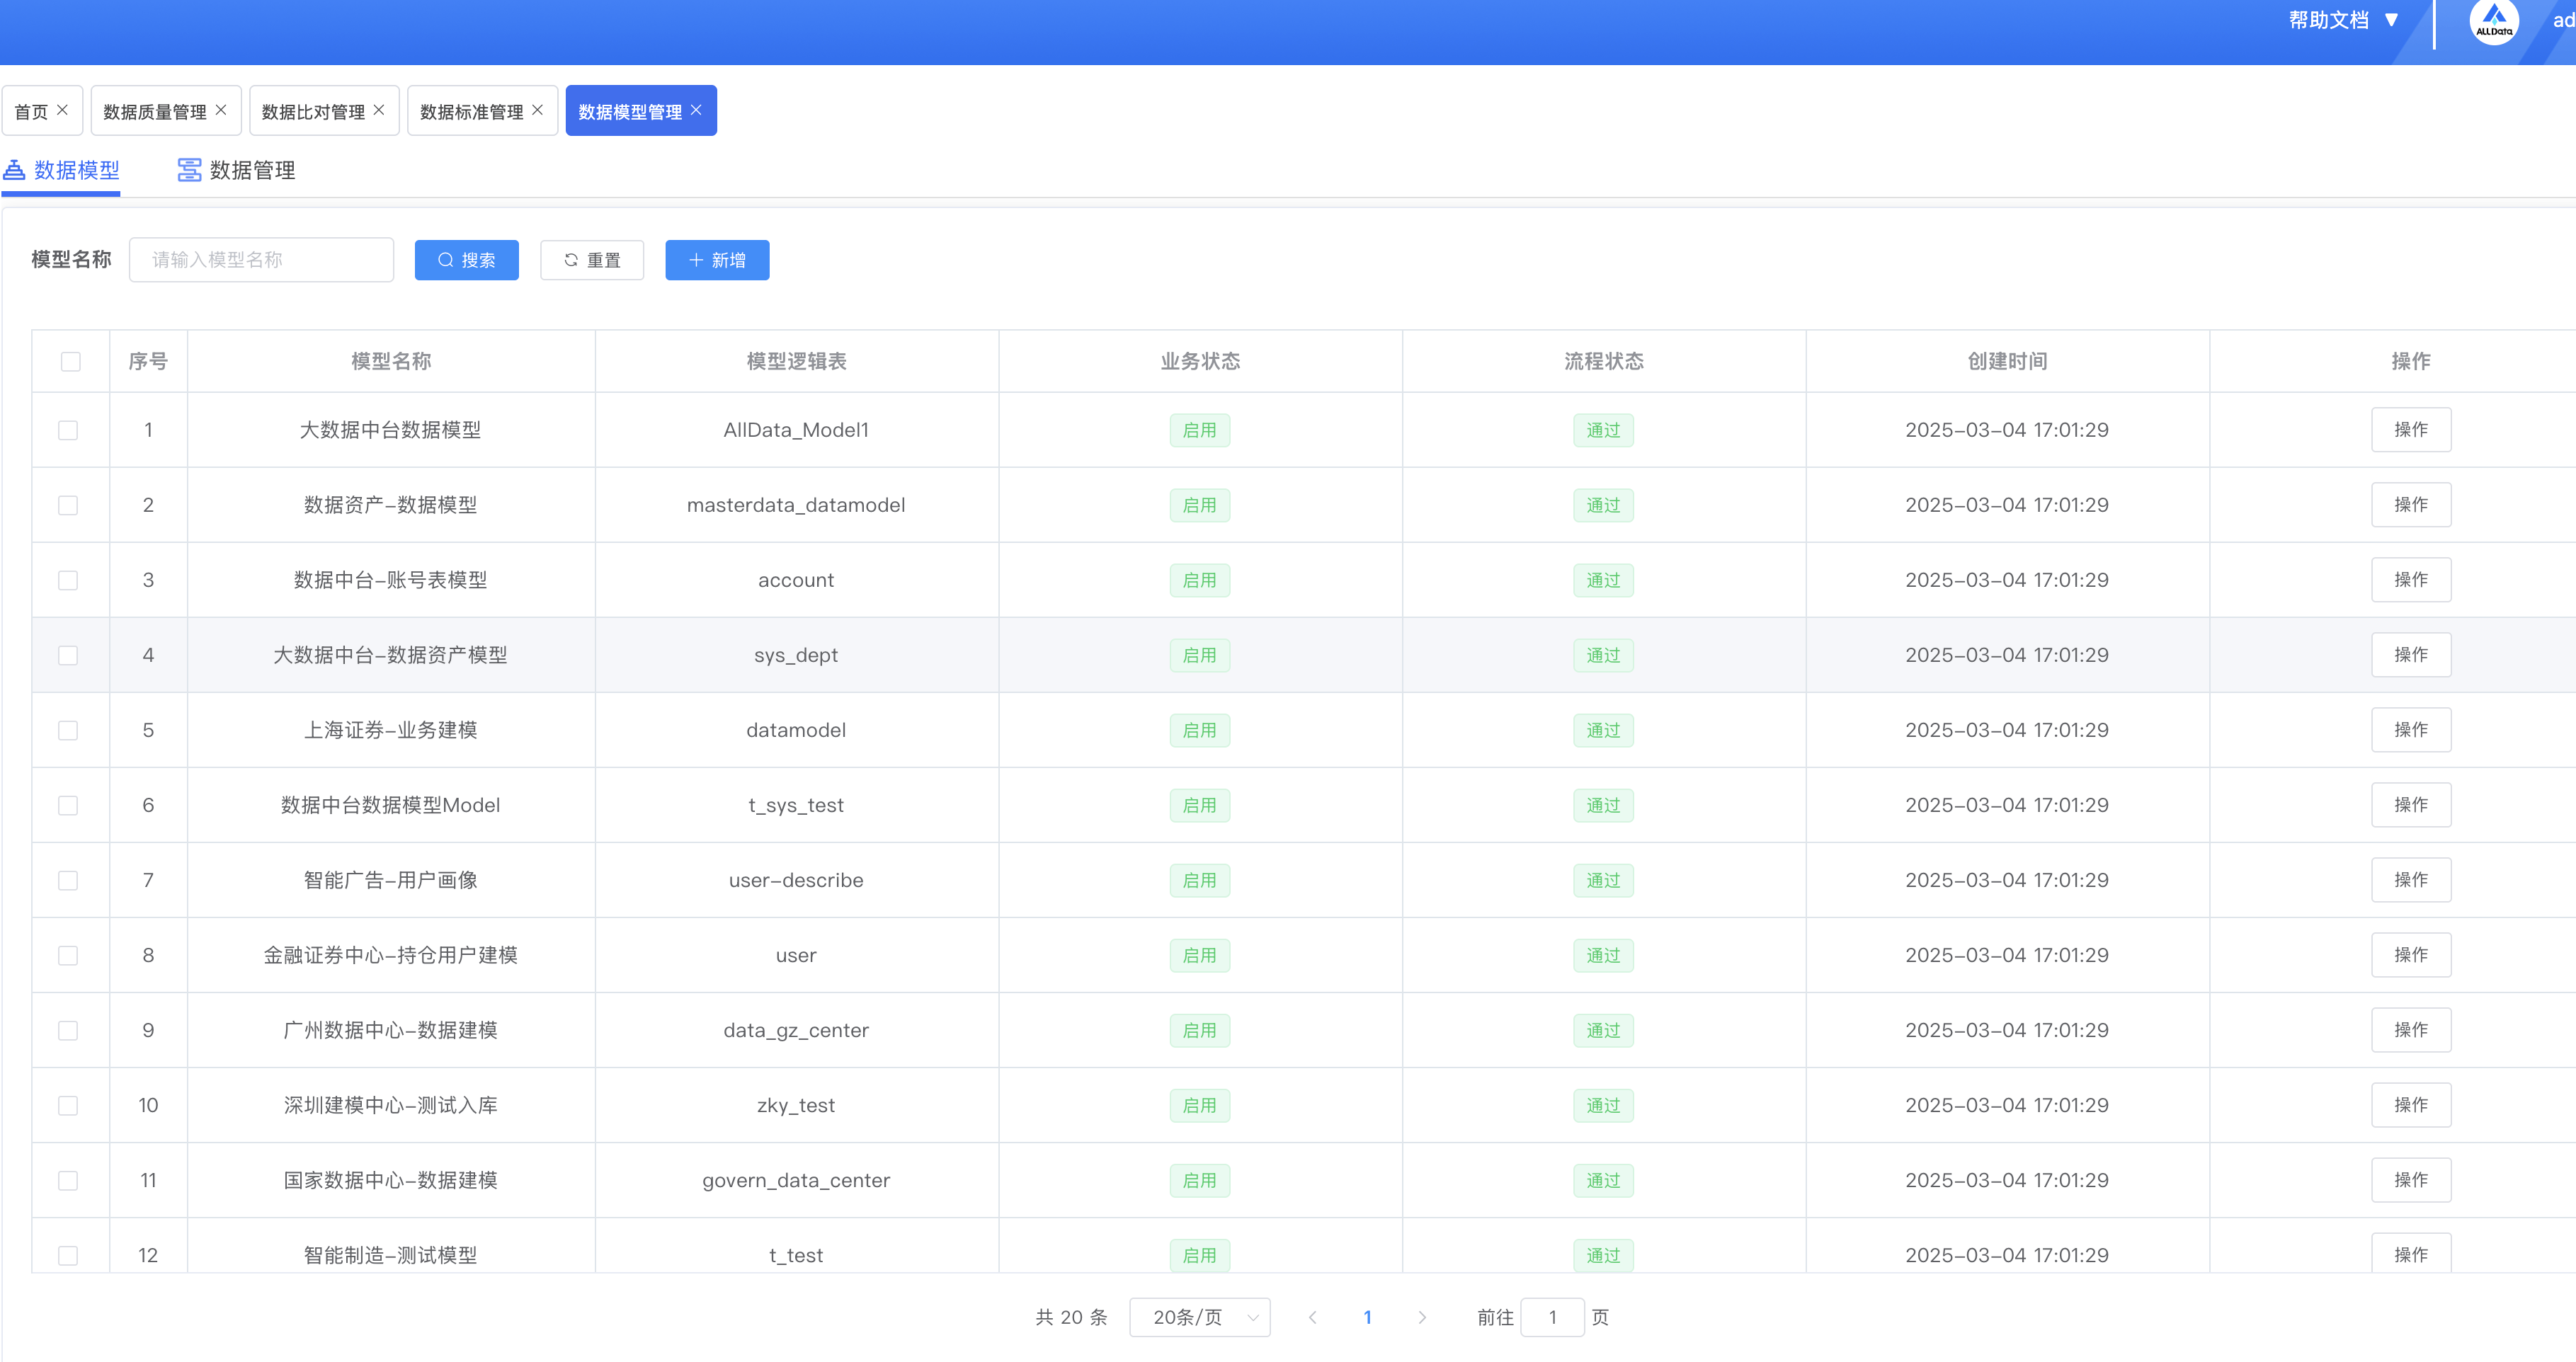Toggle the select-all checkbox in table header

pyautogui.click(x=70, y=361)
